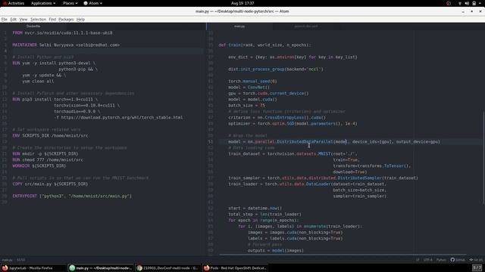Click the start = datetime.now() line
Image resolution: width=485 pixels, height=272 pixels.
(255, 208)
